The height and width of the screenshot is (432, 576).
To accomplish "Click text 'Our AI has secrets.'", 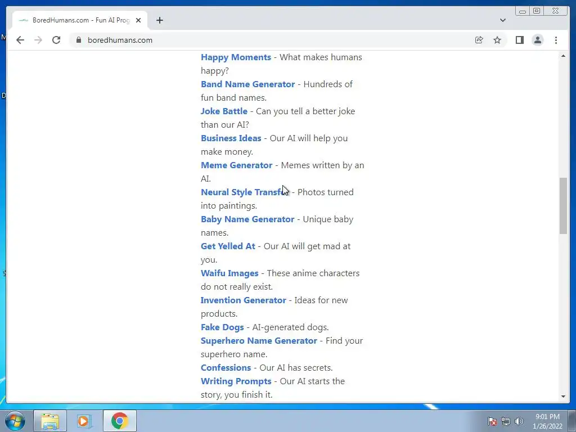I will coord(296,367).
